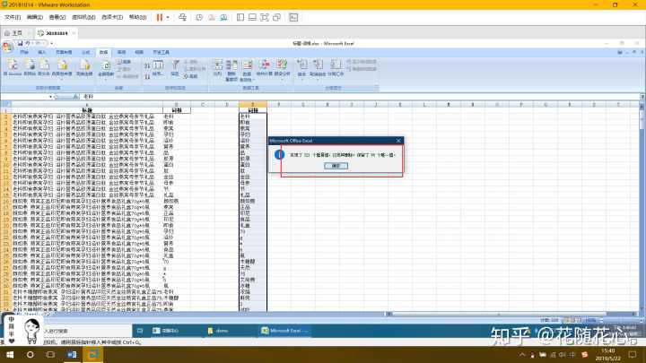Click the Text to Columns (分列) icon
The image size is (646, 363).
tap(217, 68)
